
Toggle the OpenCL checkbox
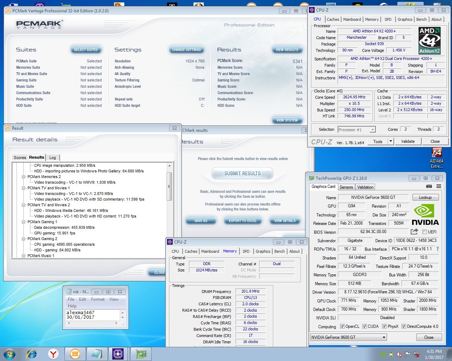342,326
